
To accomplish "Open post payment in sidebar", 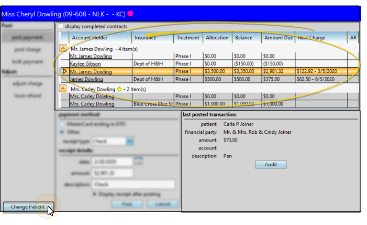I will pos(28,37).
